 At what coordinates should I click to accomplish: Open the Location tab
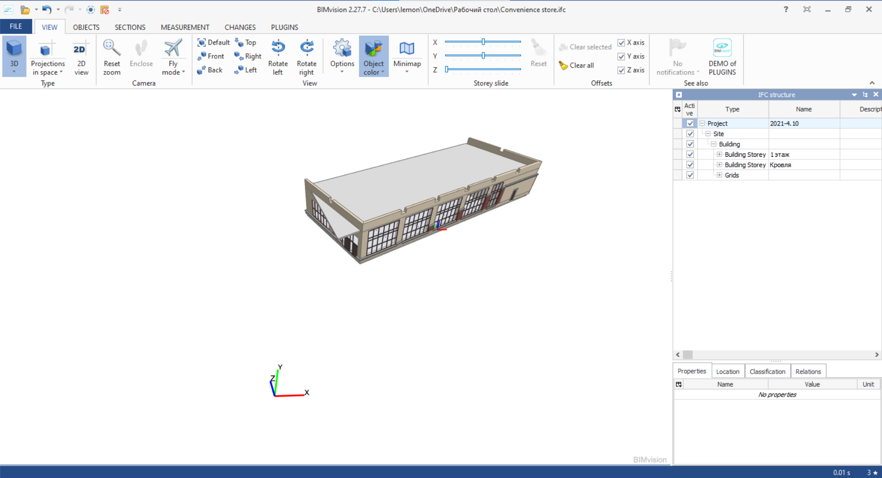[x=728, y=371]
